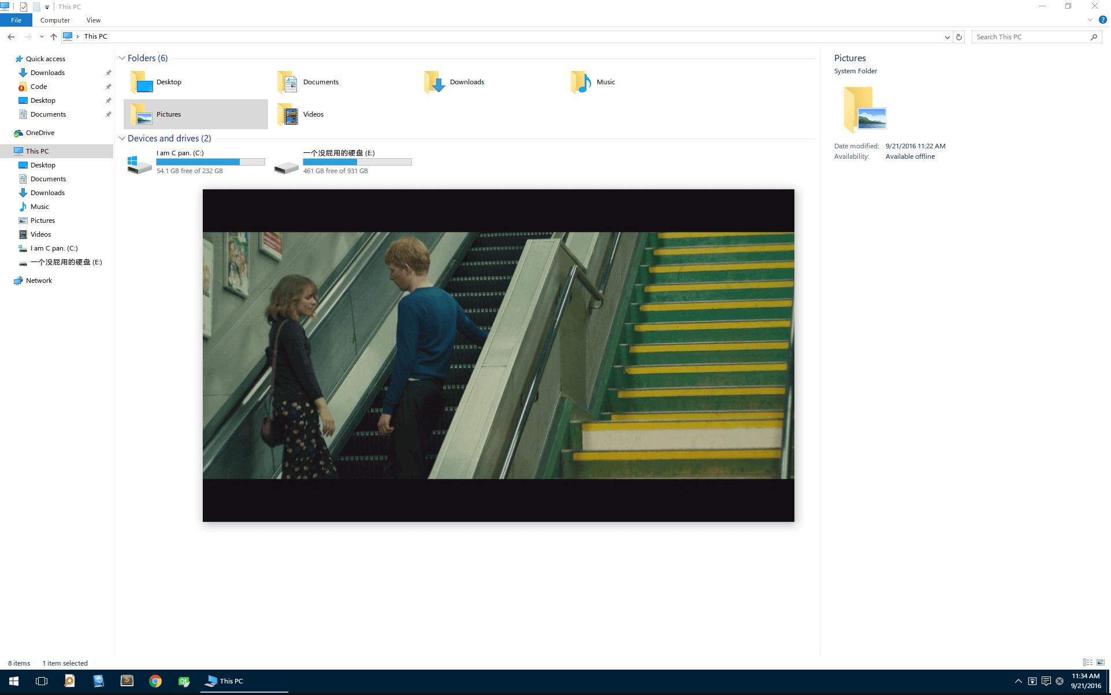Open the View menu

point(94,20)
